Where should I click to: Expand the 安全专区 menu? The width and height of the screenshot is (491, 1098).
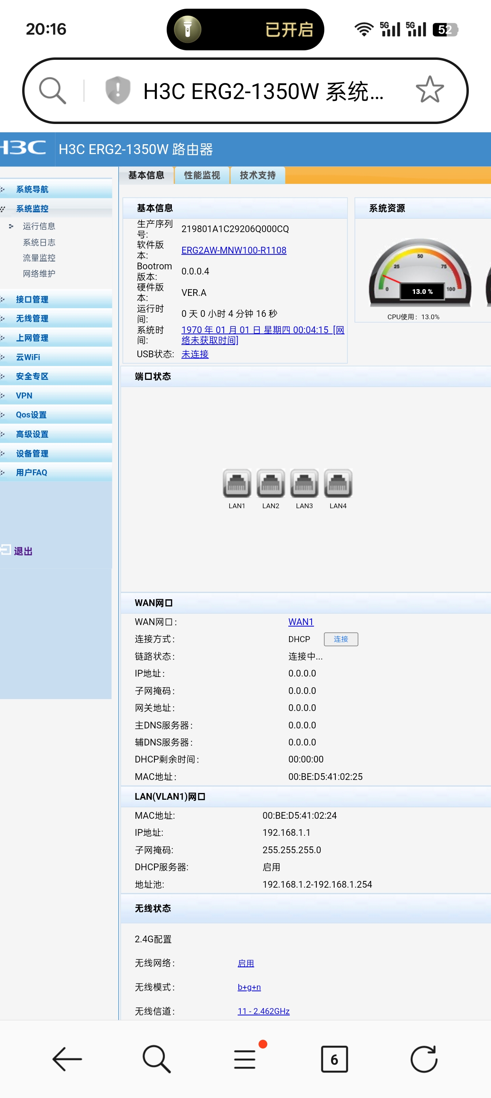(56, 376)
